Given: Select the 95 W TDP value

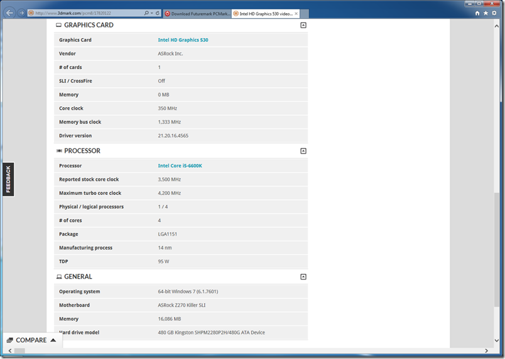Looking at the screenshot, I should [163, 262].
